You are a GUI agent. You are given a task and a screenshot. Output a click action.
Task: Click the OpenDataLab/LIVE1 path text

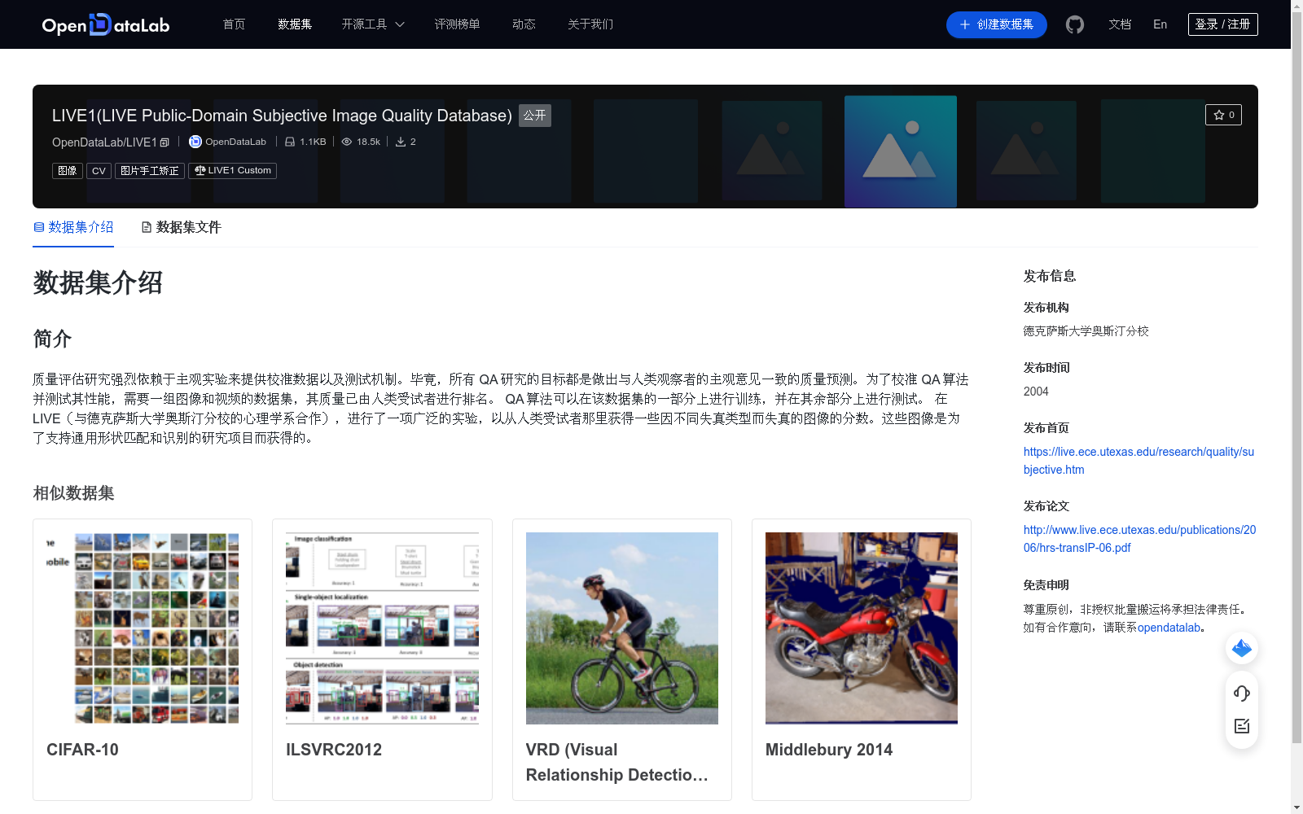pyautogui.click(x=104, y=142)
